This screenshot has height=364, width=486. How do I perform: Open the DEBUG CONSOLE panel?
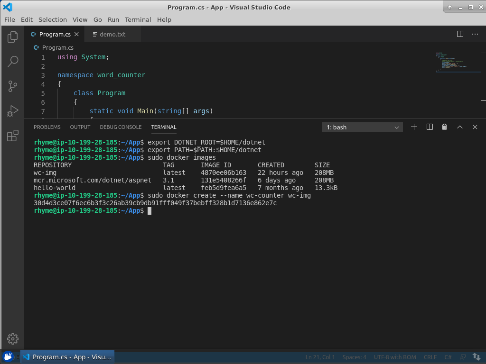(120, 127)
